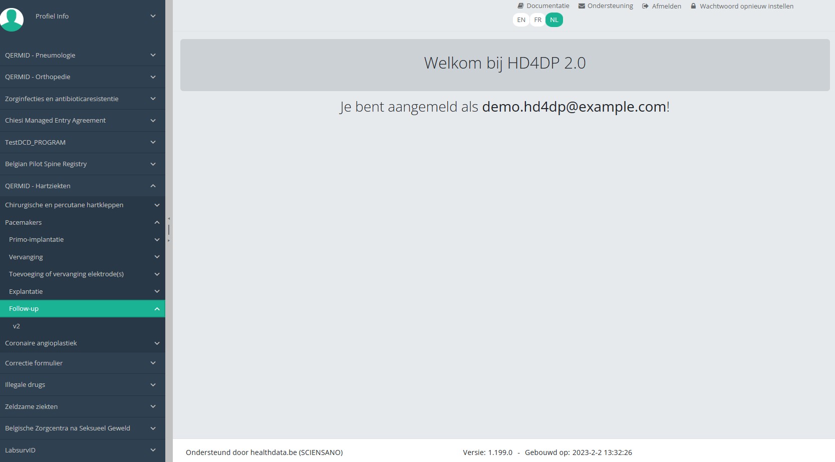Click the lock icon for password reset
The height and width of the screenshot is (462, 835).
pos(693,6)
